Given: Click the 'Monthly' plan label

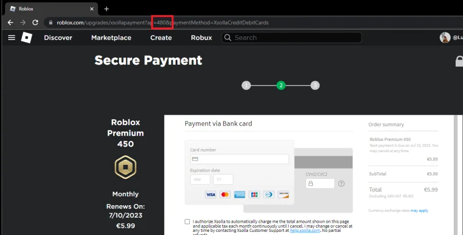Looking at the screenshot, I should click(126, 194).
